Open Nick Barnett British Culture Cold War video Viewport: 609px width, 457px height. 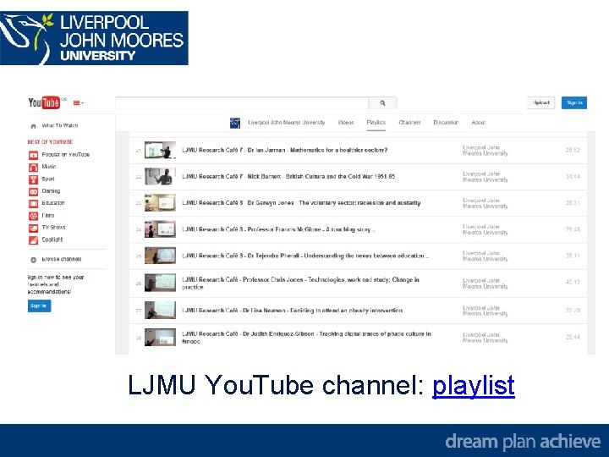(288, 176)
